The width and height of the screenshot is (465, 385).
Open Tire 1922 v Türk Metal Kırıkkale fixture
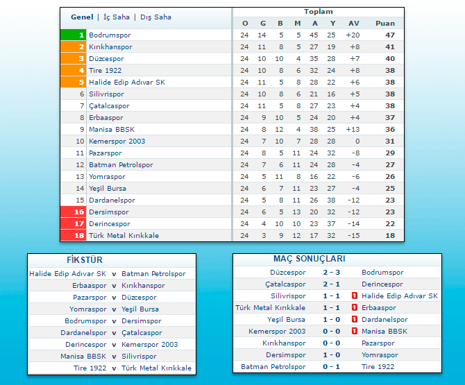click(114, 368)
